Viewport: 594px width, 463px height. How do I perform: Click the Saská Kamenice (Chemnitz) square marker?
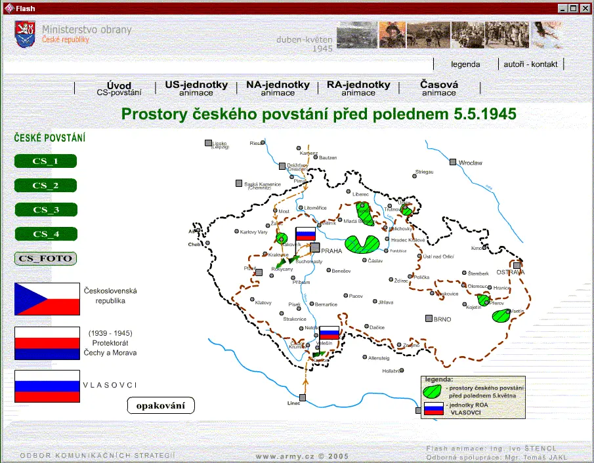(x=239, y=183)
